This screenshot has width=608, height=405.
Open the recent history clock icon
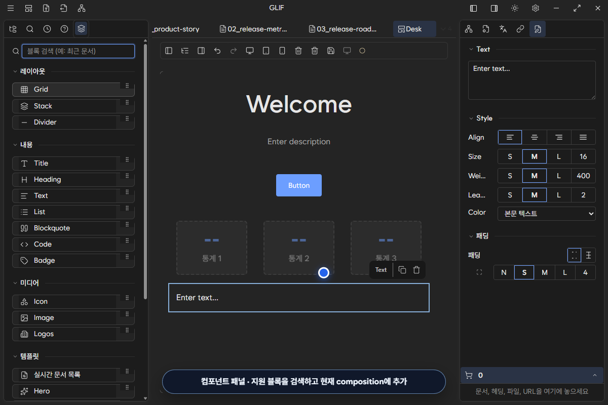(47, 29)
